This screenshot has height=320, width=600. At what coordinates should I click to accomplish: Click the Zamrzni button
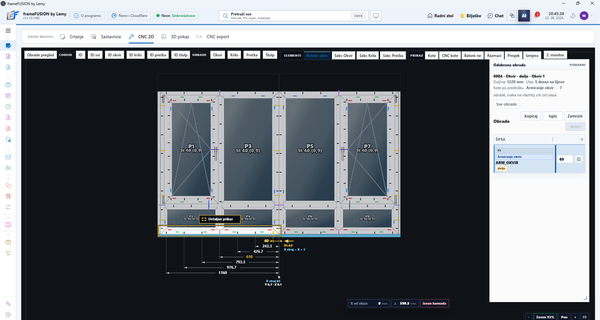[x=575, y=116]
